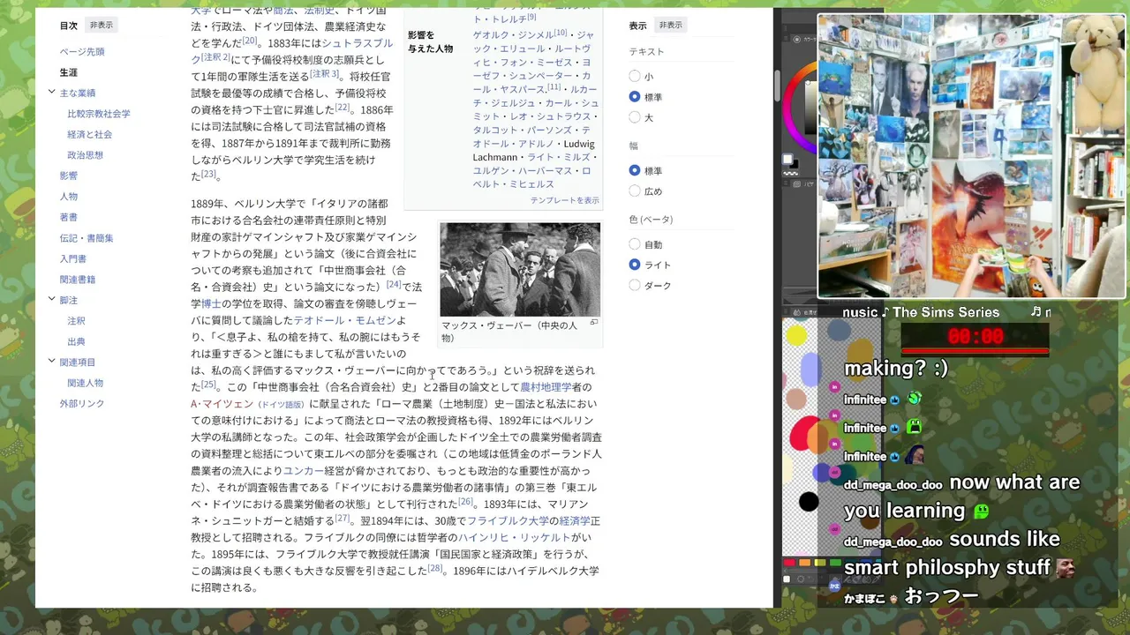Collapse the 脚注 section chevron
The image size is (1130, 635).
click(x=52, y=300)
